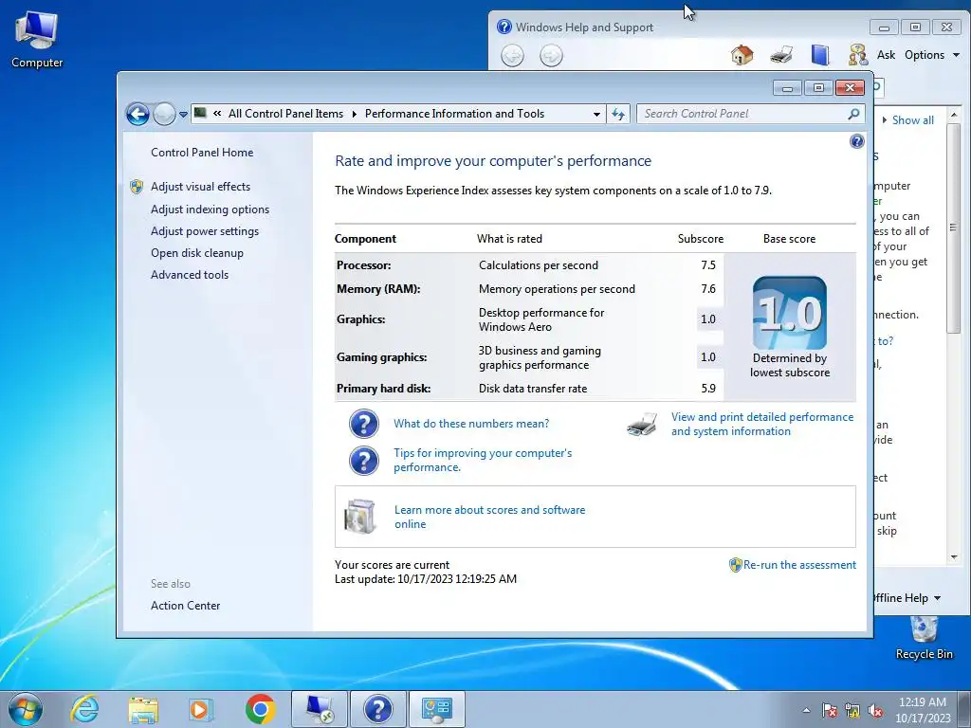Viewport: 971px width, 728px height.
Task: Open Options menu in Windows Help and Support
Action: [931, 55]
